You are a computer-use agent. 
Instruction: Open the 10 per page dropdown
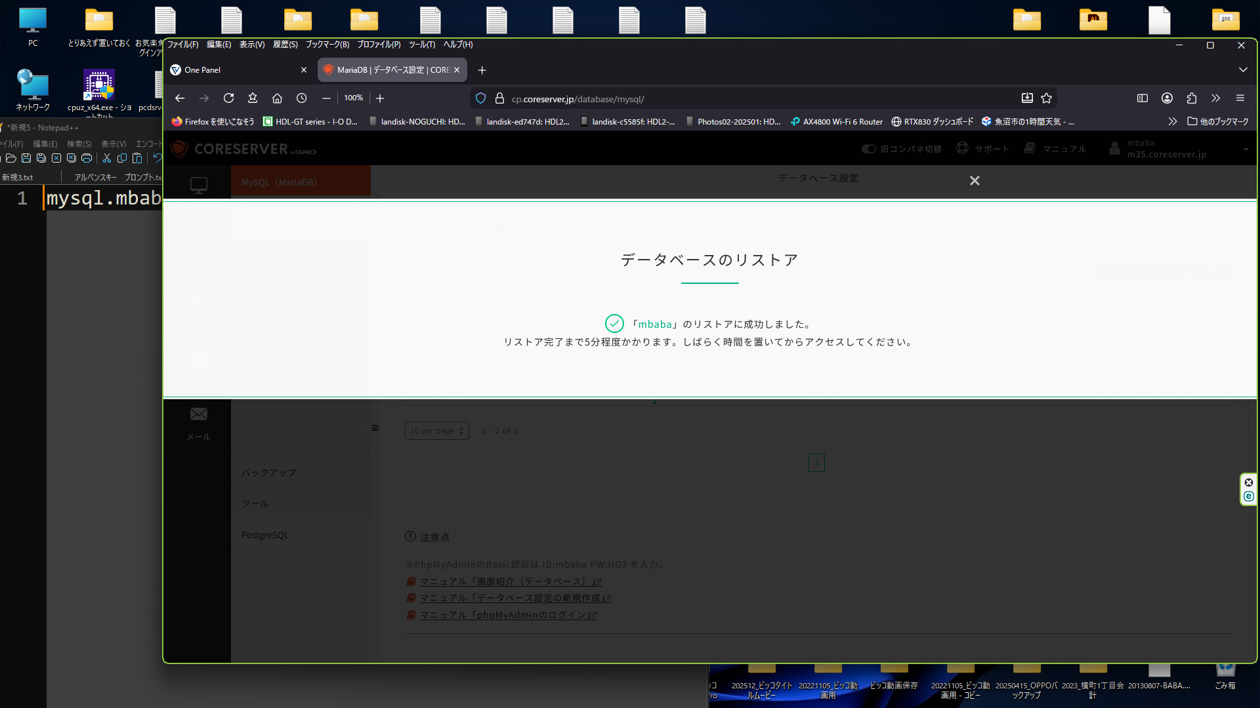(436, 431)
